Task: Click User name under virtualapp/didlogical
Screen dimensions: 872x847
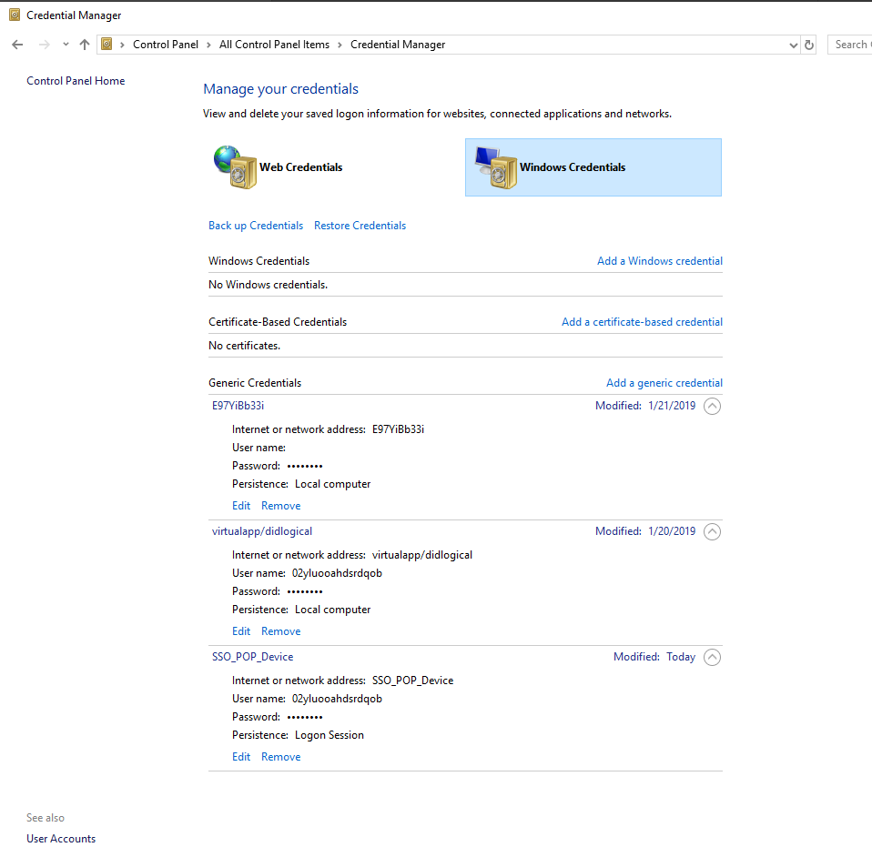Action: [307, 573]
